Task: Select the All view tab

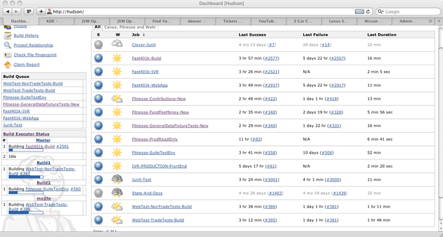Action: coord(97,27)
